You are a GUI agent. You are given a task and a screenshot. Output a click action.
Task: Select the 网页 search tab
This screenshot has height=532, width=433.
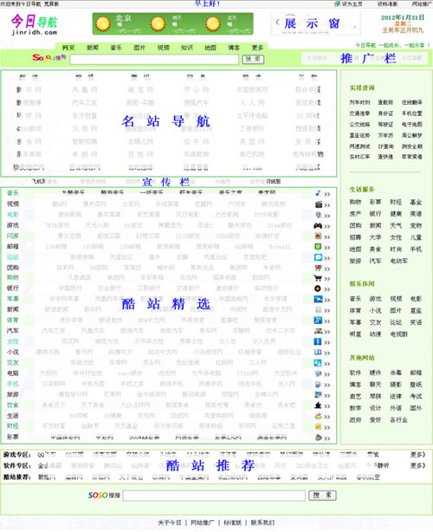(x=68, y=48)
